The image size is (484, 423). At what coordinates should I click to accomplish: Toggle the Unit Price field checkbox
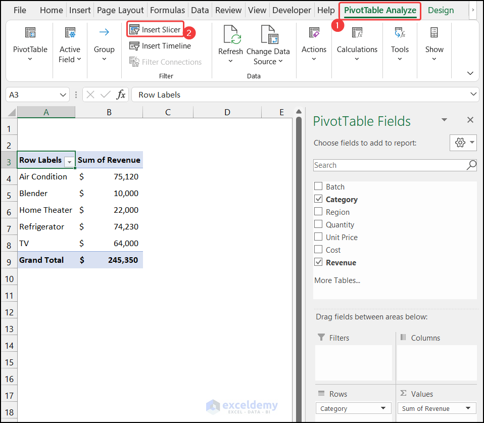318,237
